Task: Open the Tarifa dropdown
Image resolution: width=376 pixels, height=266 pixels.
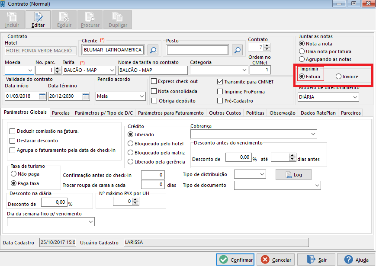Action: [112, 70]
